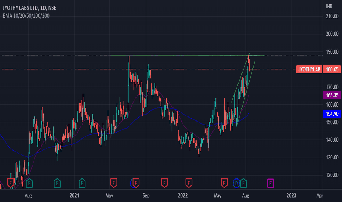Click the 2021 time axis label
This screenshot has height=202, width=342.
(x=74, y=195)
